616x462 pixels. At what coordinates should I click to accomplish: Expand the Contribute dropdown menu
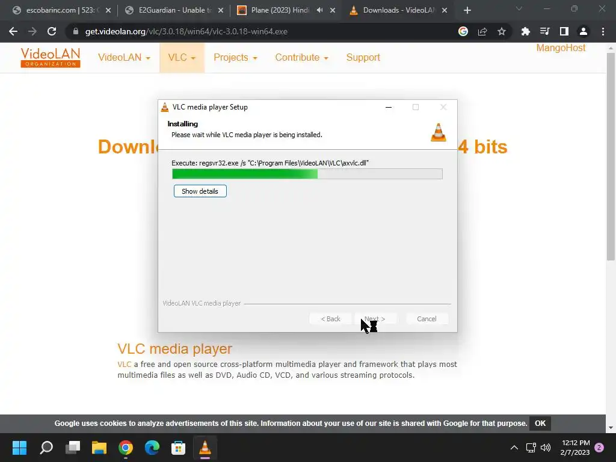pyautogui.click(x=301, y=57)
